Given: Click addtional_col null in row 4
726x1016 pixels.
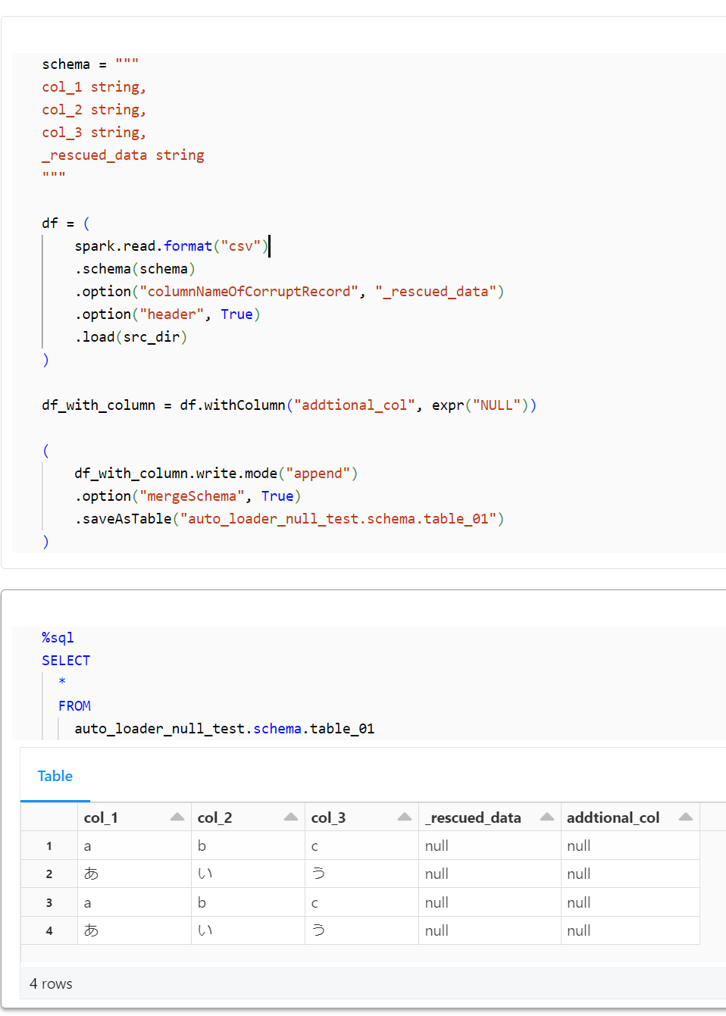Looking at the screenshot, I should [631, 930].
